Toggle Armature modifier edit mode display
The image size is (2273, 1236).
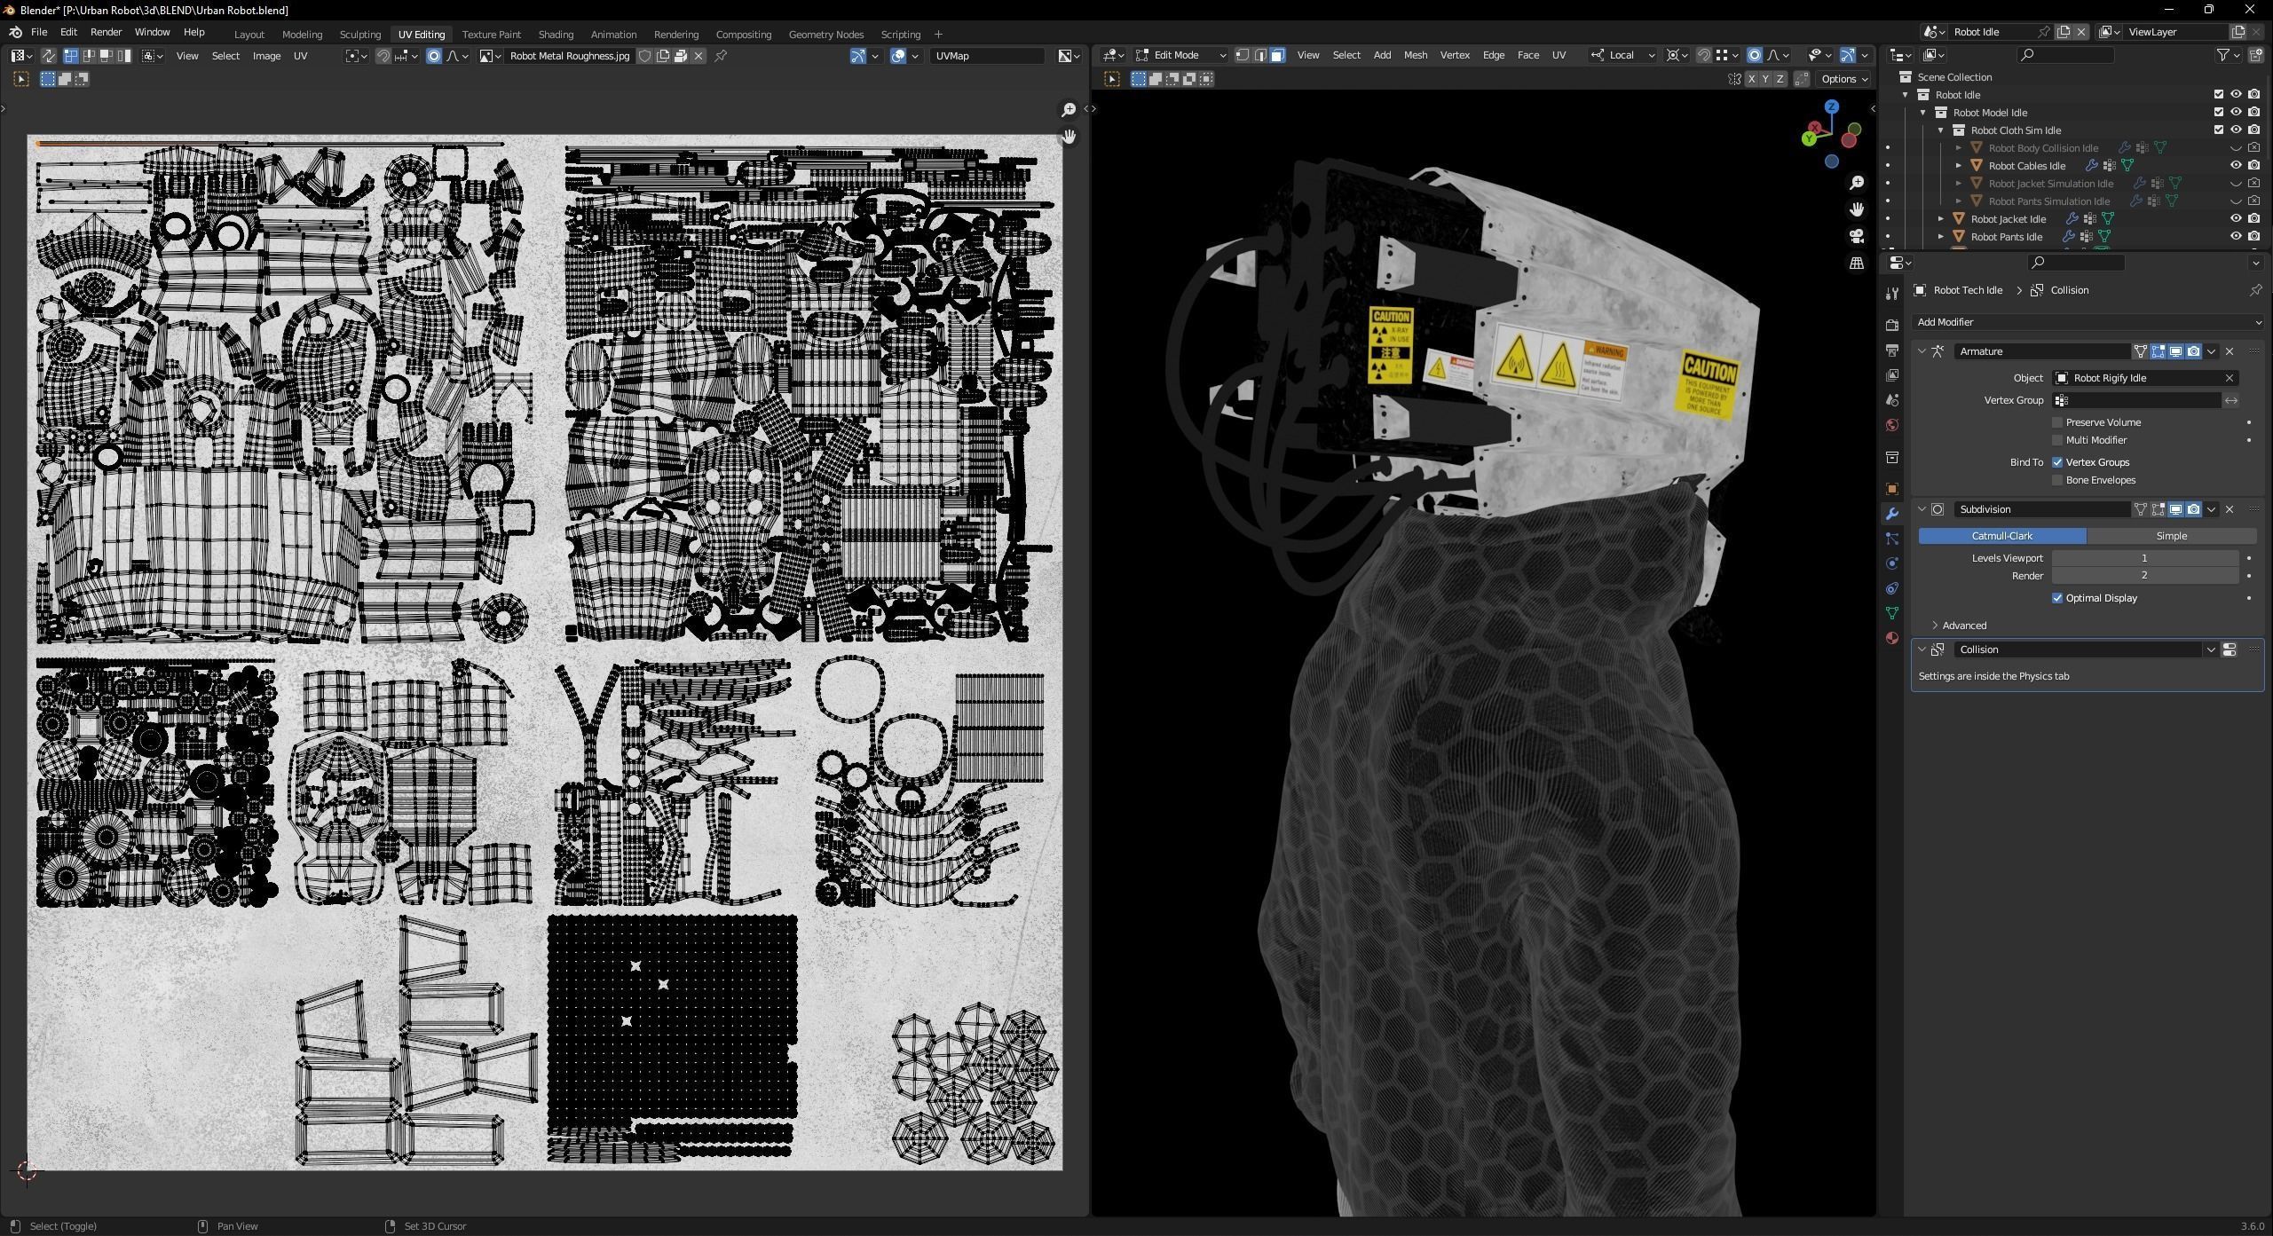(2158, 351)
